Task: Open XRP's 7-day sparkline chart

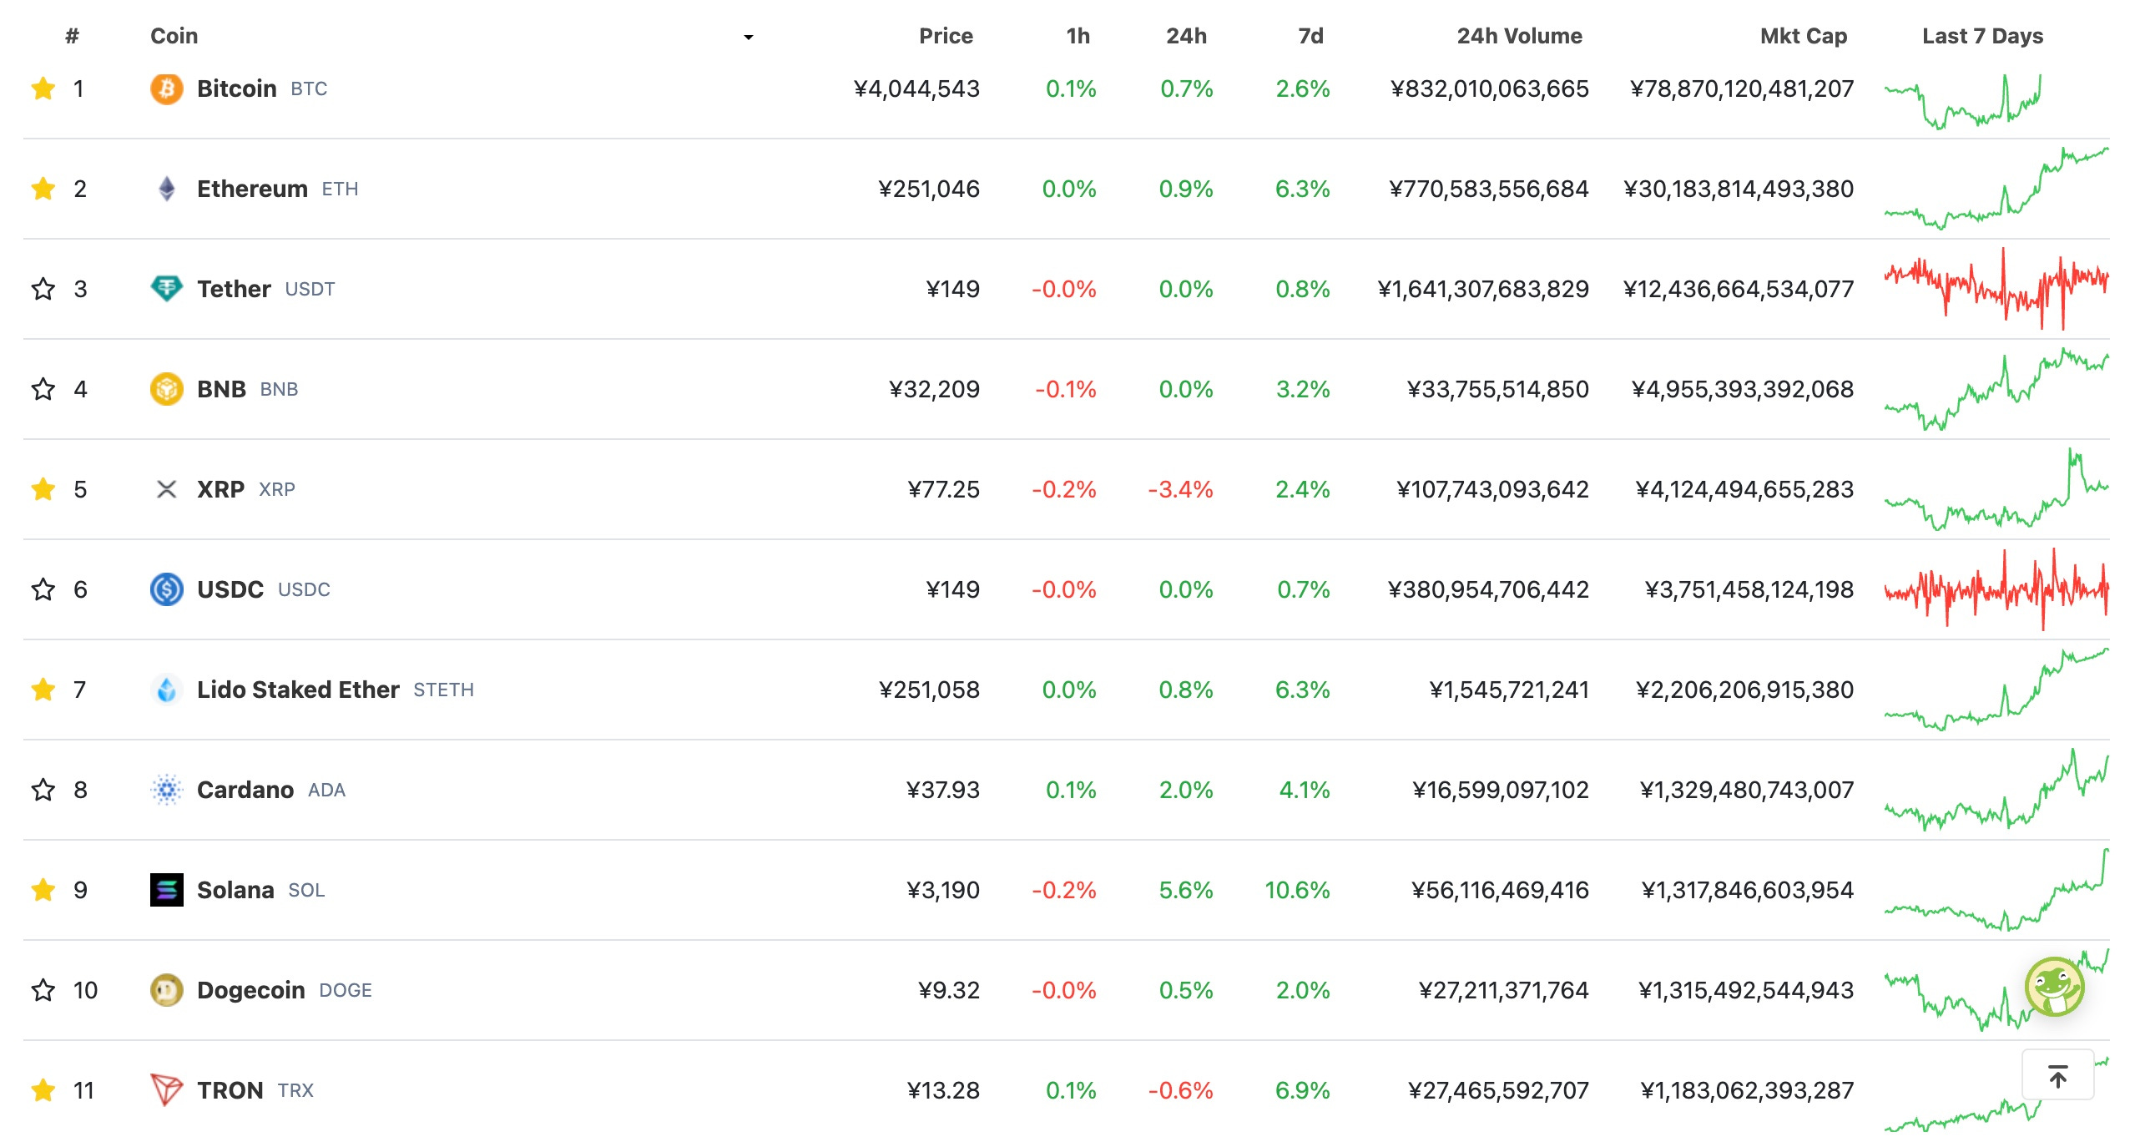Action: click(1996, 489)
